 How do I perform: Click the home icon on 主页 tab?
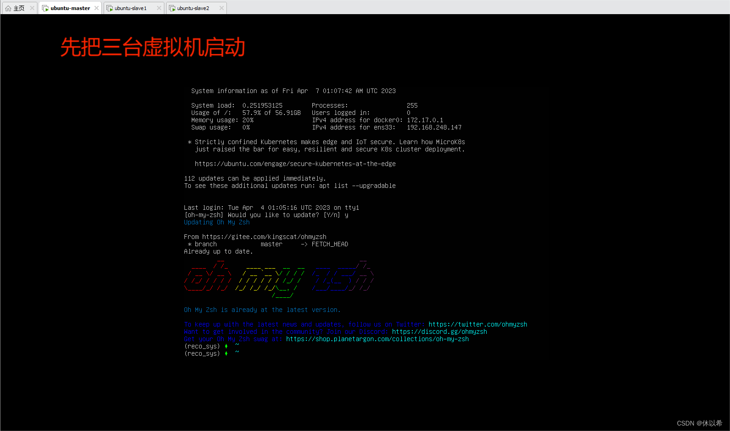pos(8,8)
